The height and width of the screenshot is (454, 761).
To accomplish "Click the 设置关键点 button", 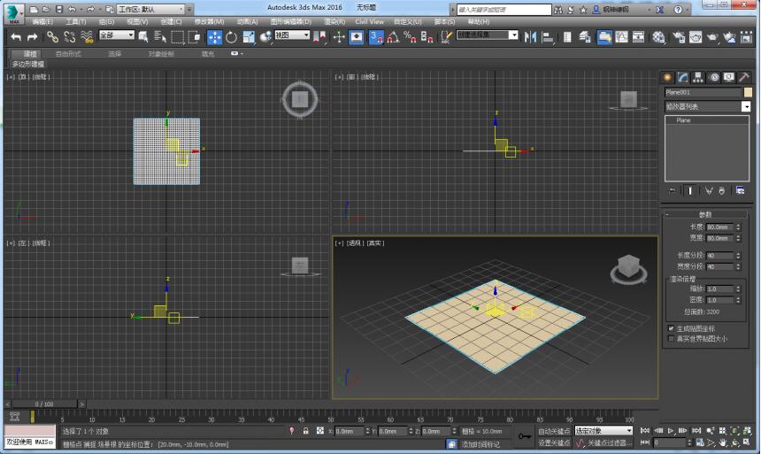I will [x=555, y=442].
